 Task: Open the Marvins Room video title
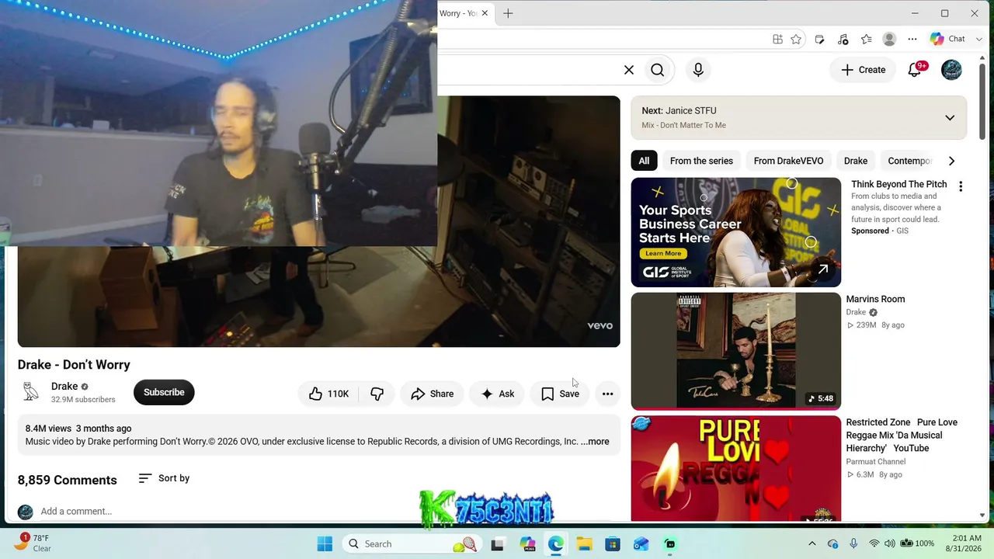tap(875, 299)
